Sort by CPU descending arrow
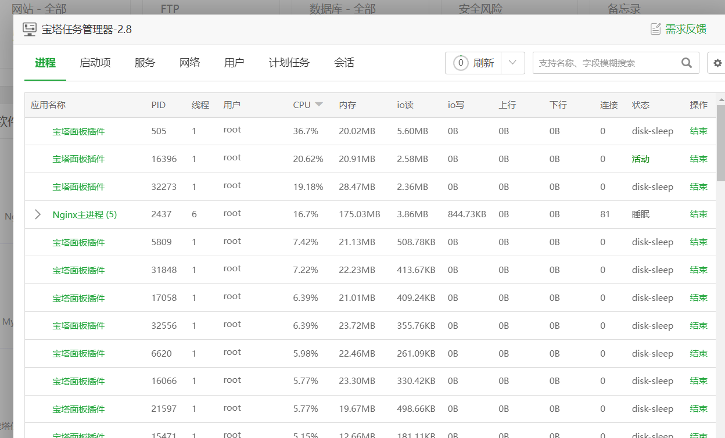This screenshot has width=725, height=438. pyautogui.click(x=318, y=105)
